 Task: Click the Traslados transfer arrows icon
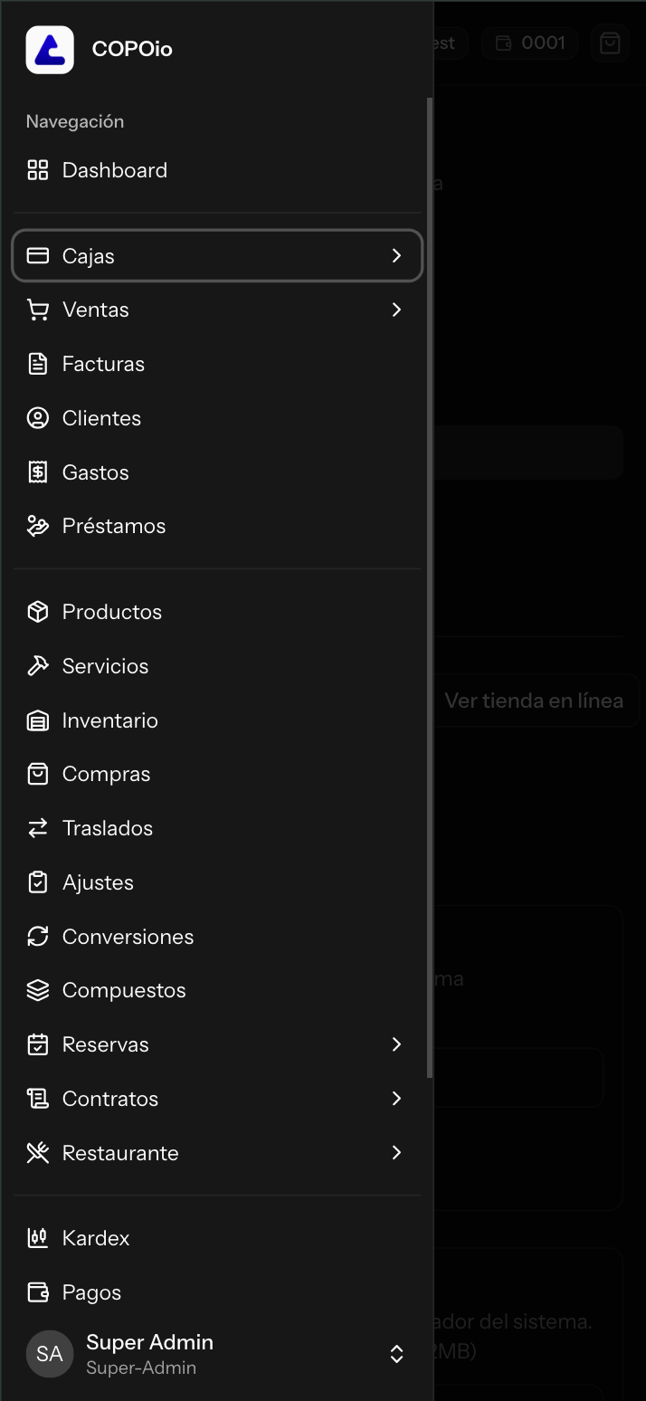(38, 827)
